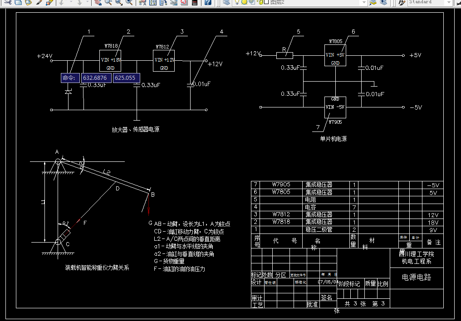Screen dimensions: 461x321
Task: Select the Match Properties paintbrush tool
Action: (39, 2)
